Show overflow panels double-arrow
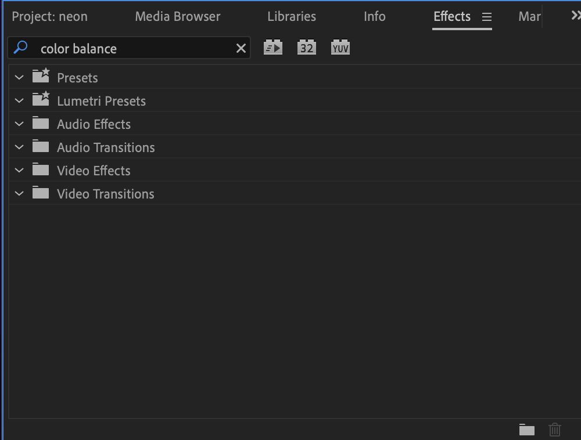Screen dimensions: 581x440 (575, 16)
